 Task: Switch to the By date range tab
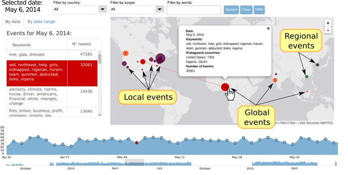point(41,22)
